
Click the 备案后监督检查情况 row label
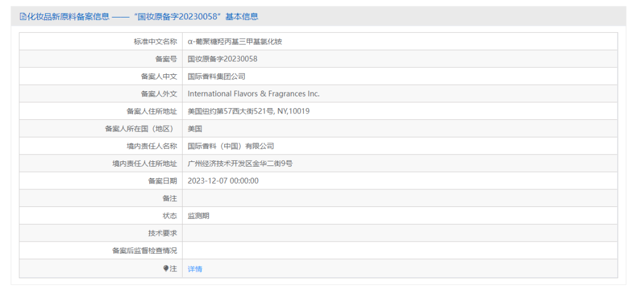145,250
